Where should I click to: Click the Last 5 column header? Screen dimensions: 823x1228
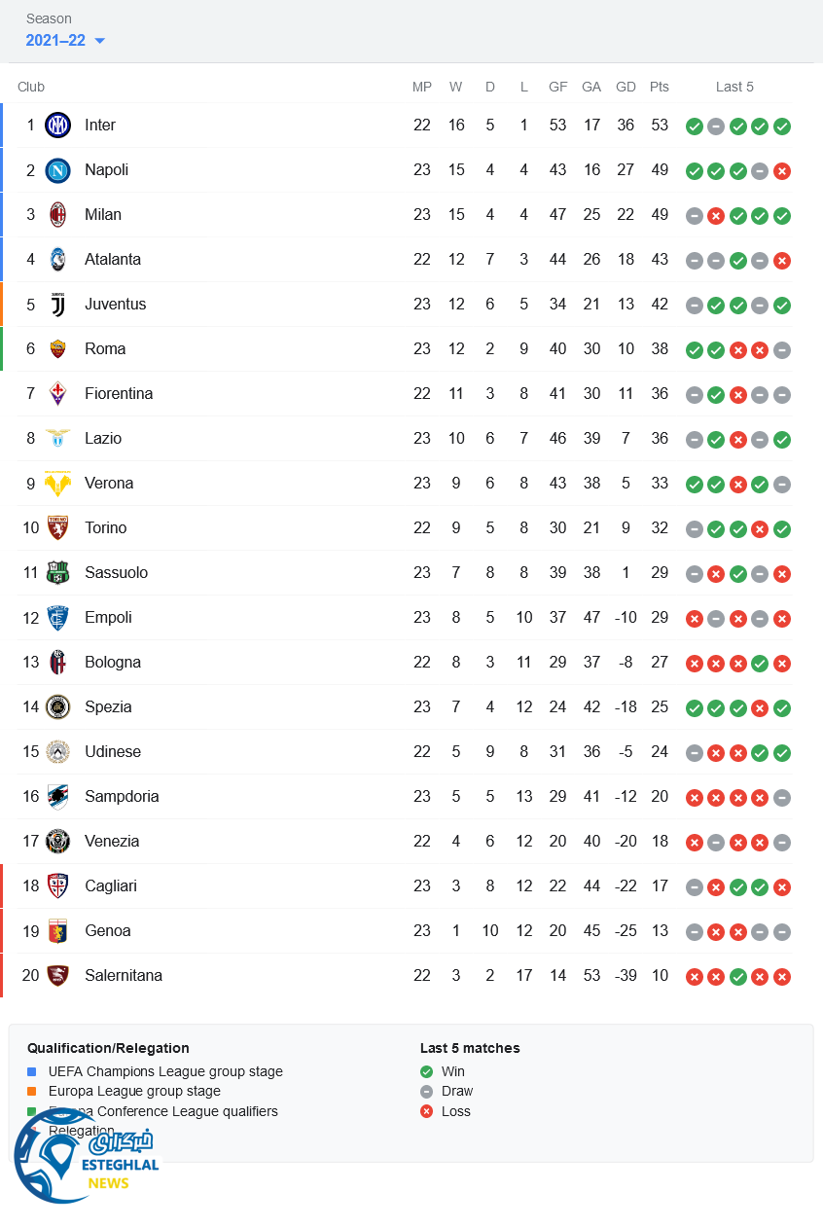tap(734, 87)
